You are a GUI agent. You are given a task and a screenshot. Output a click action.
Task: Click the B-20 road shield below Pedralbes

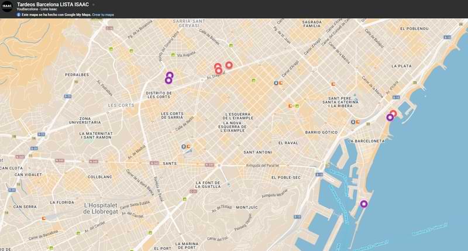pos(68,96)
